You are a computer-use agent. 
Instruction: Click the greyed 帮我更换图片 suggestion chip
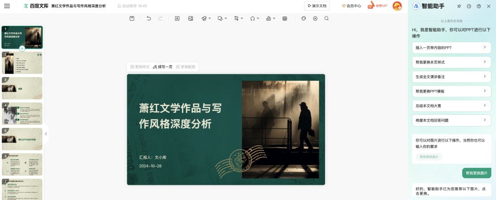point(429,157)
